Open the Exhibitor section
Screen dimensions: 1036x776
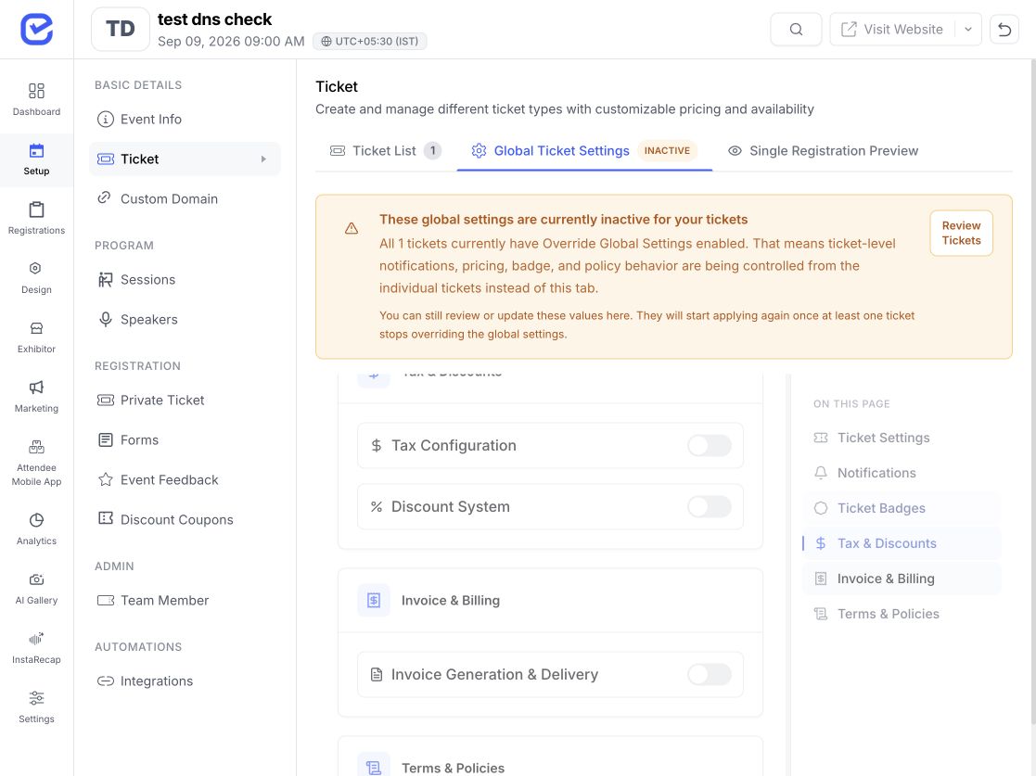[x=36, y=337]
